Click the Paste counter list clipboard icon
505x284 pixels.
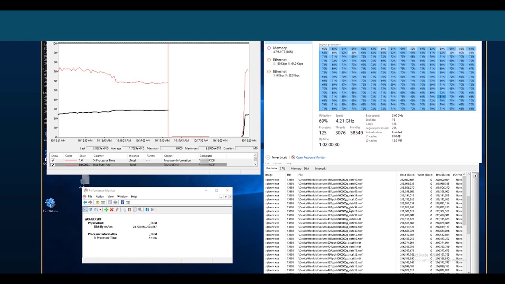[129, 209]
